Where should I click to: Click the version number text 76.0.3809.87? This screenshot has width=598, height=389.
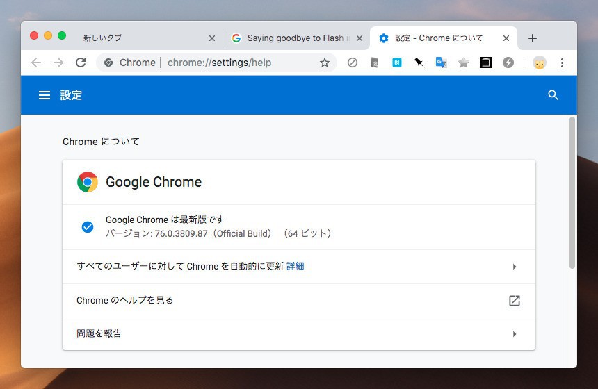pos(181,233)
